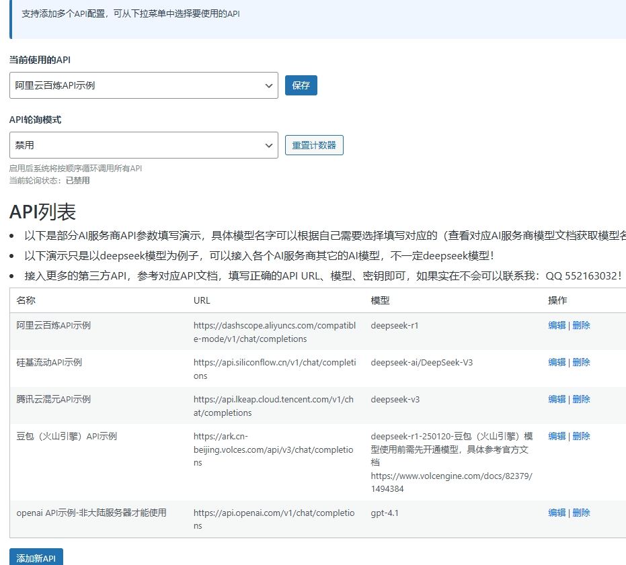Select the 硅基流动API示例 name cell

[49, 362]
